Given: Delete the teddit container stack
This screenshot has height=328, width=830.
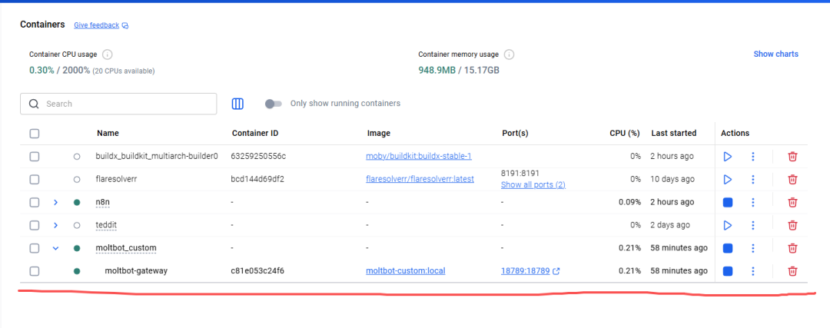Looking at the screenshot, I should [792, 226].
